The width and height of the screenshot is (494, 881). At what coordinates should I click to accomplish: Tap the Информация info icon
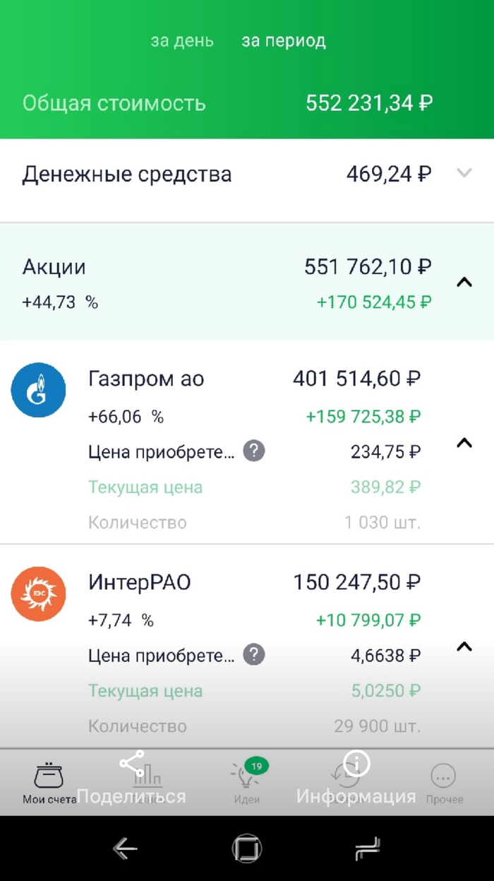(x=356, y=764)
